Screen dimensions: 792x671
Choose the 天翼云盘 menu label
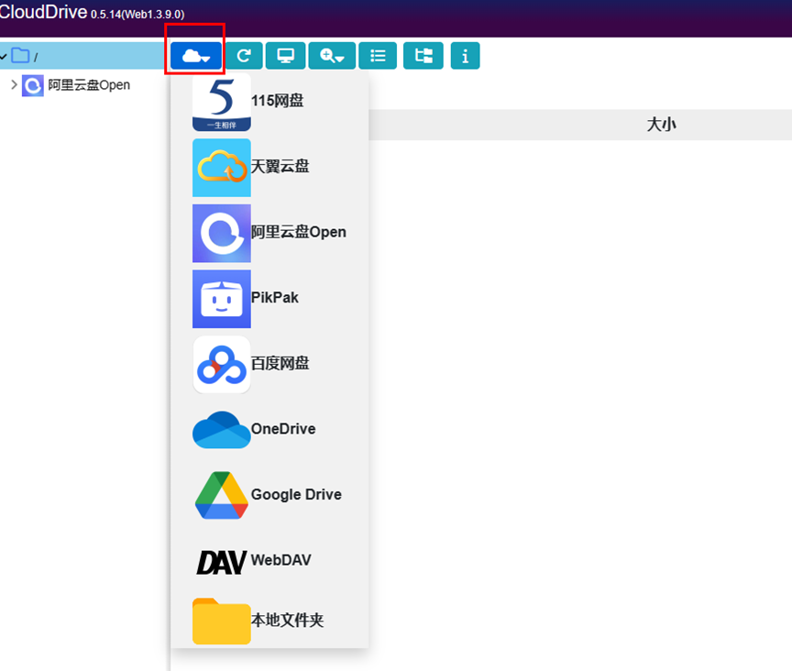(280, 166)
